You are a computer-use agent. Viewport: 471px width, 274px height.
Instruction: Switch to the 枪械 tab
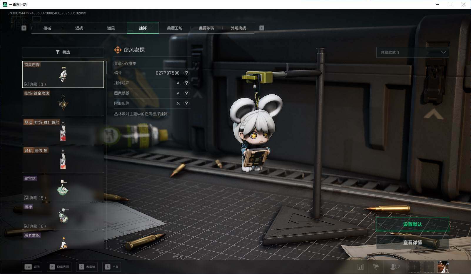[47, 28]
